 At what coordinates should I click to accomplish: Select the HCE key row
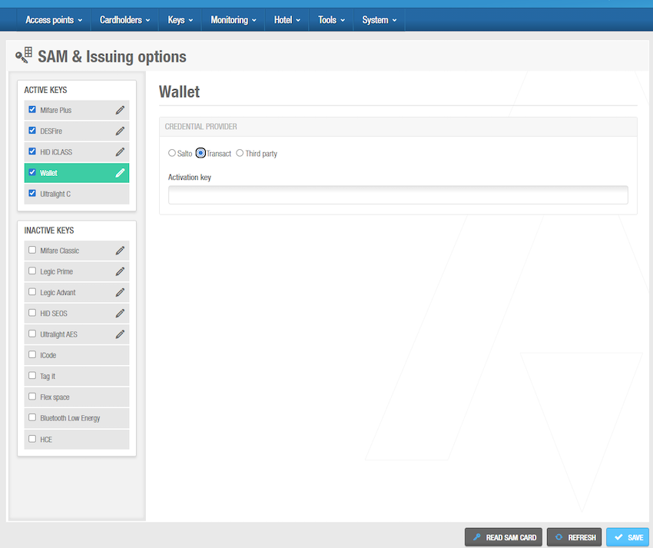click(x=77, y=439)
